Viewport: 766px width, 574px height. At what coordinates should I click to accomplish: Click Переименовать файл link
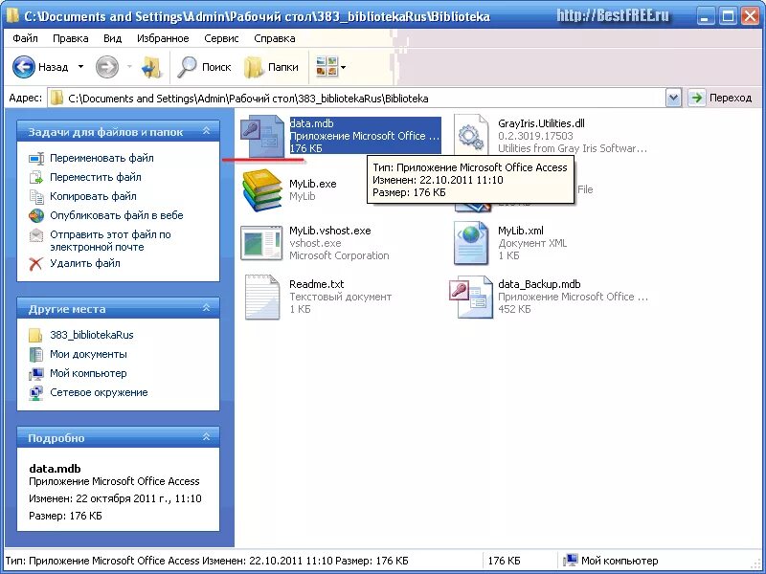coord(101,158)
